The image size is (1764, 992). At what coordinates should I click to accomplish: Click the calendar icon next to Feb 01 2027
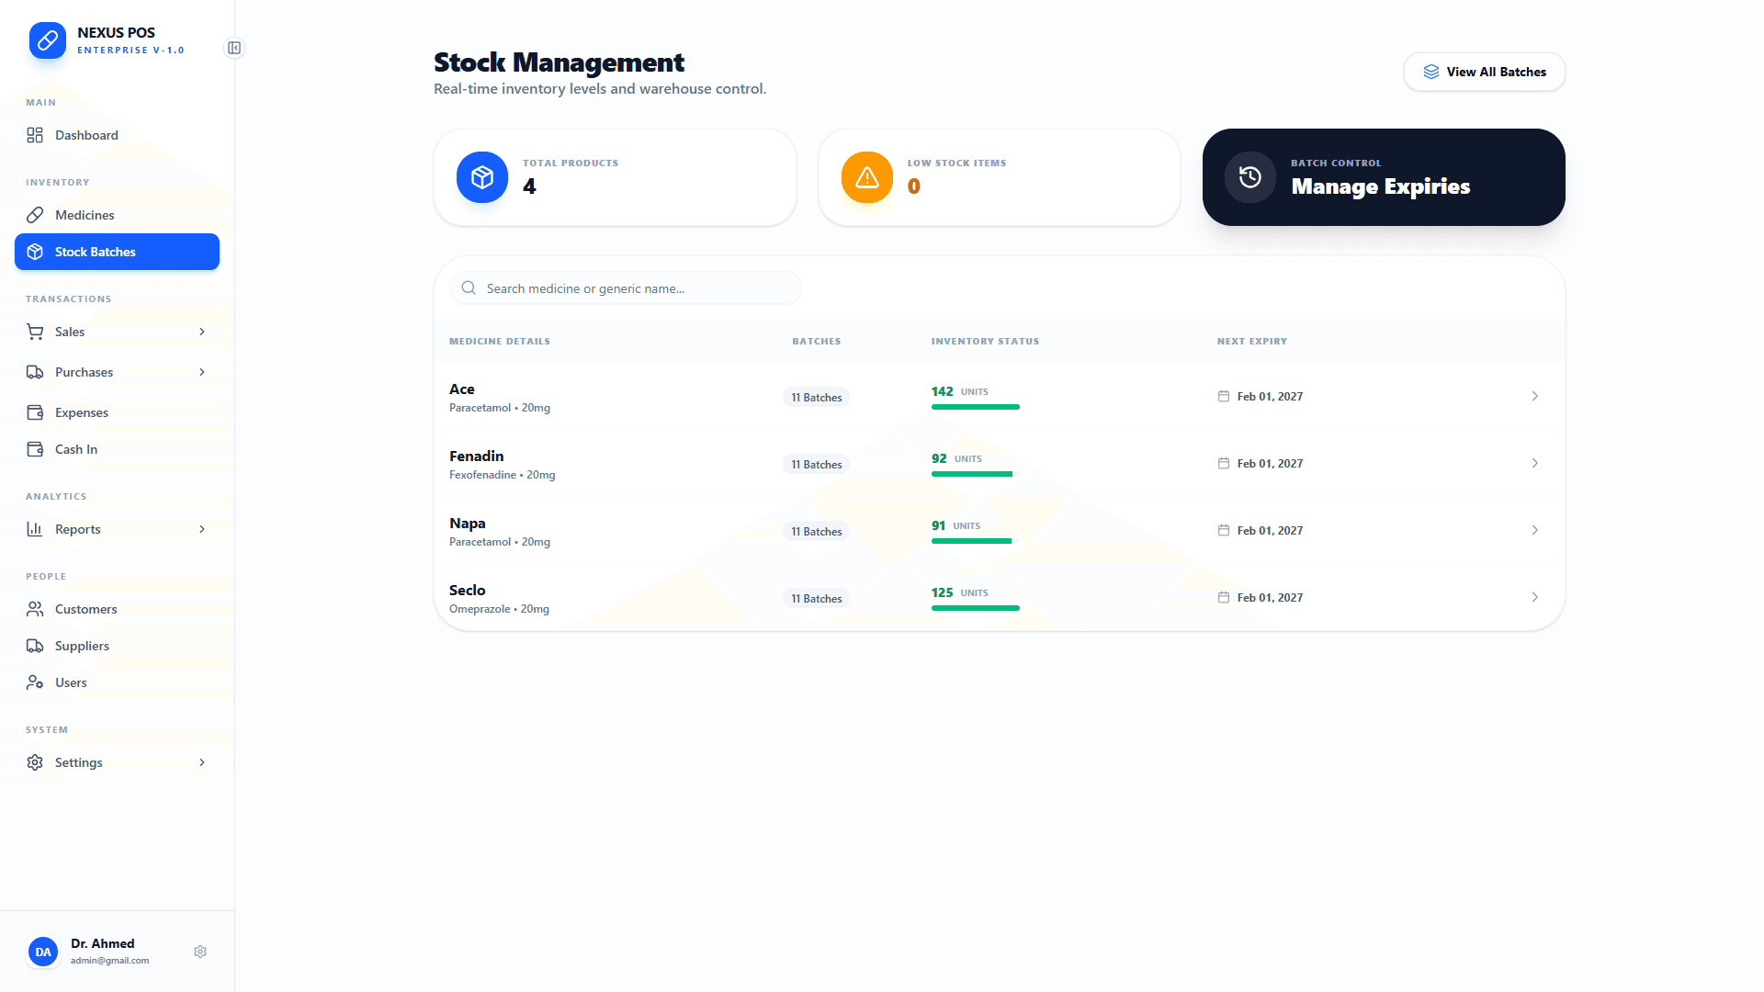pyautogui.click(x=1223, y=396)
